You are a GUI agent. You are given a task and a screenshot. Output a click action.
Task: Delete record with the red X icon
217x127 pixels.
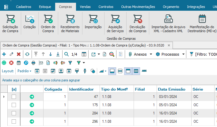click(x=19, y=54)
